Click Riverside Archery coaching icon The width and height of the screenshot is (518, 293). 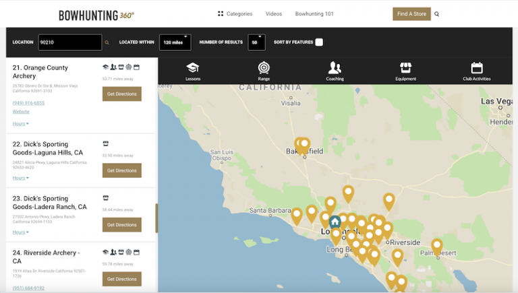[x=113, y=252]
